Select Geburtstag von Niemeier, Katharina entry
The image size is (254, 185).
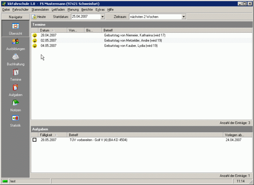pos(135,35)
